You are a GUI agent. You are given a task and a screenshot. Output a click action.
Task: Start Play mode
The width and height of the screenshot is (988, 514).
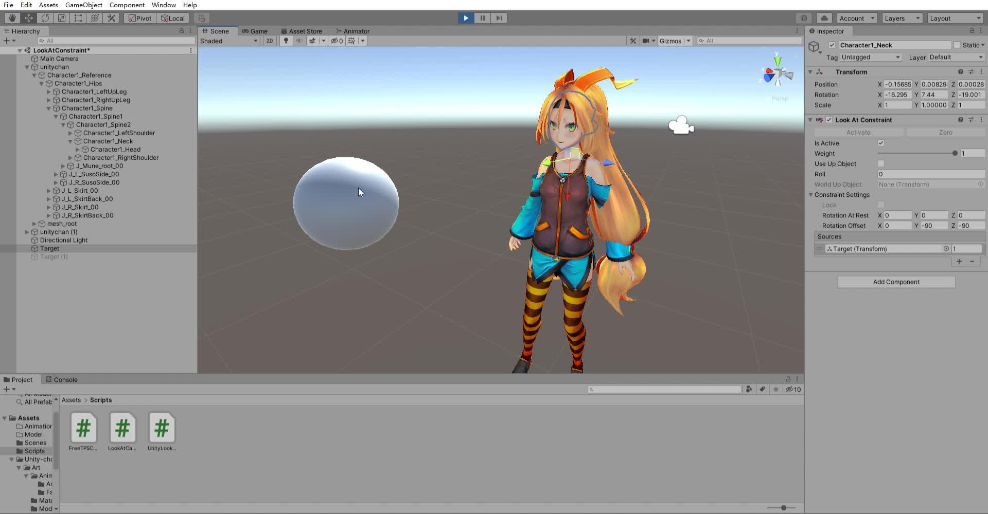click(466, 18)
